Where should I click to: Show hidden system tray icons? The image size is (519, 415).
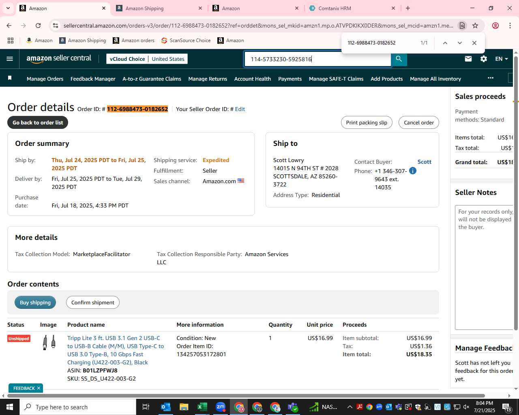[350, 407]
